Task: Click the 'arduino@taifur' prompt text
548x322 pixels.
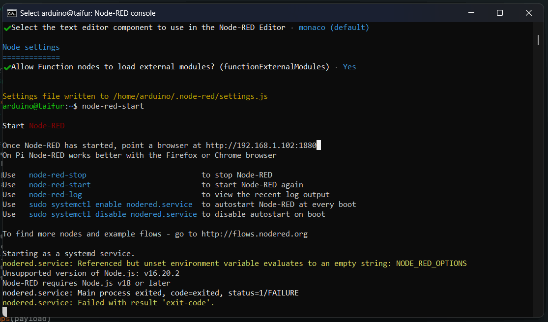Action: point(33,106)
